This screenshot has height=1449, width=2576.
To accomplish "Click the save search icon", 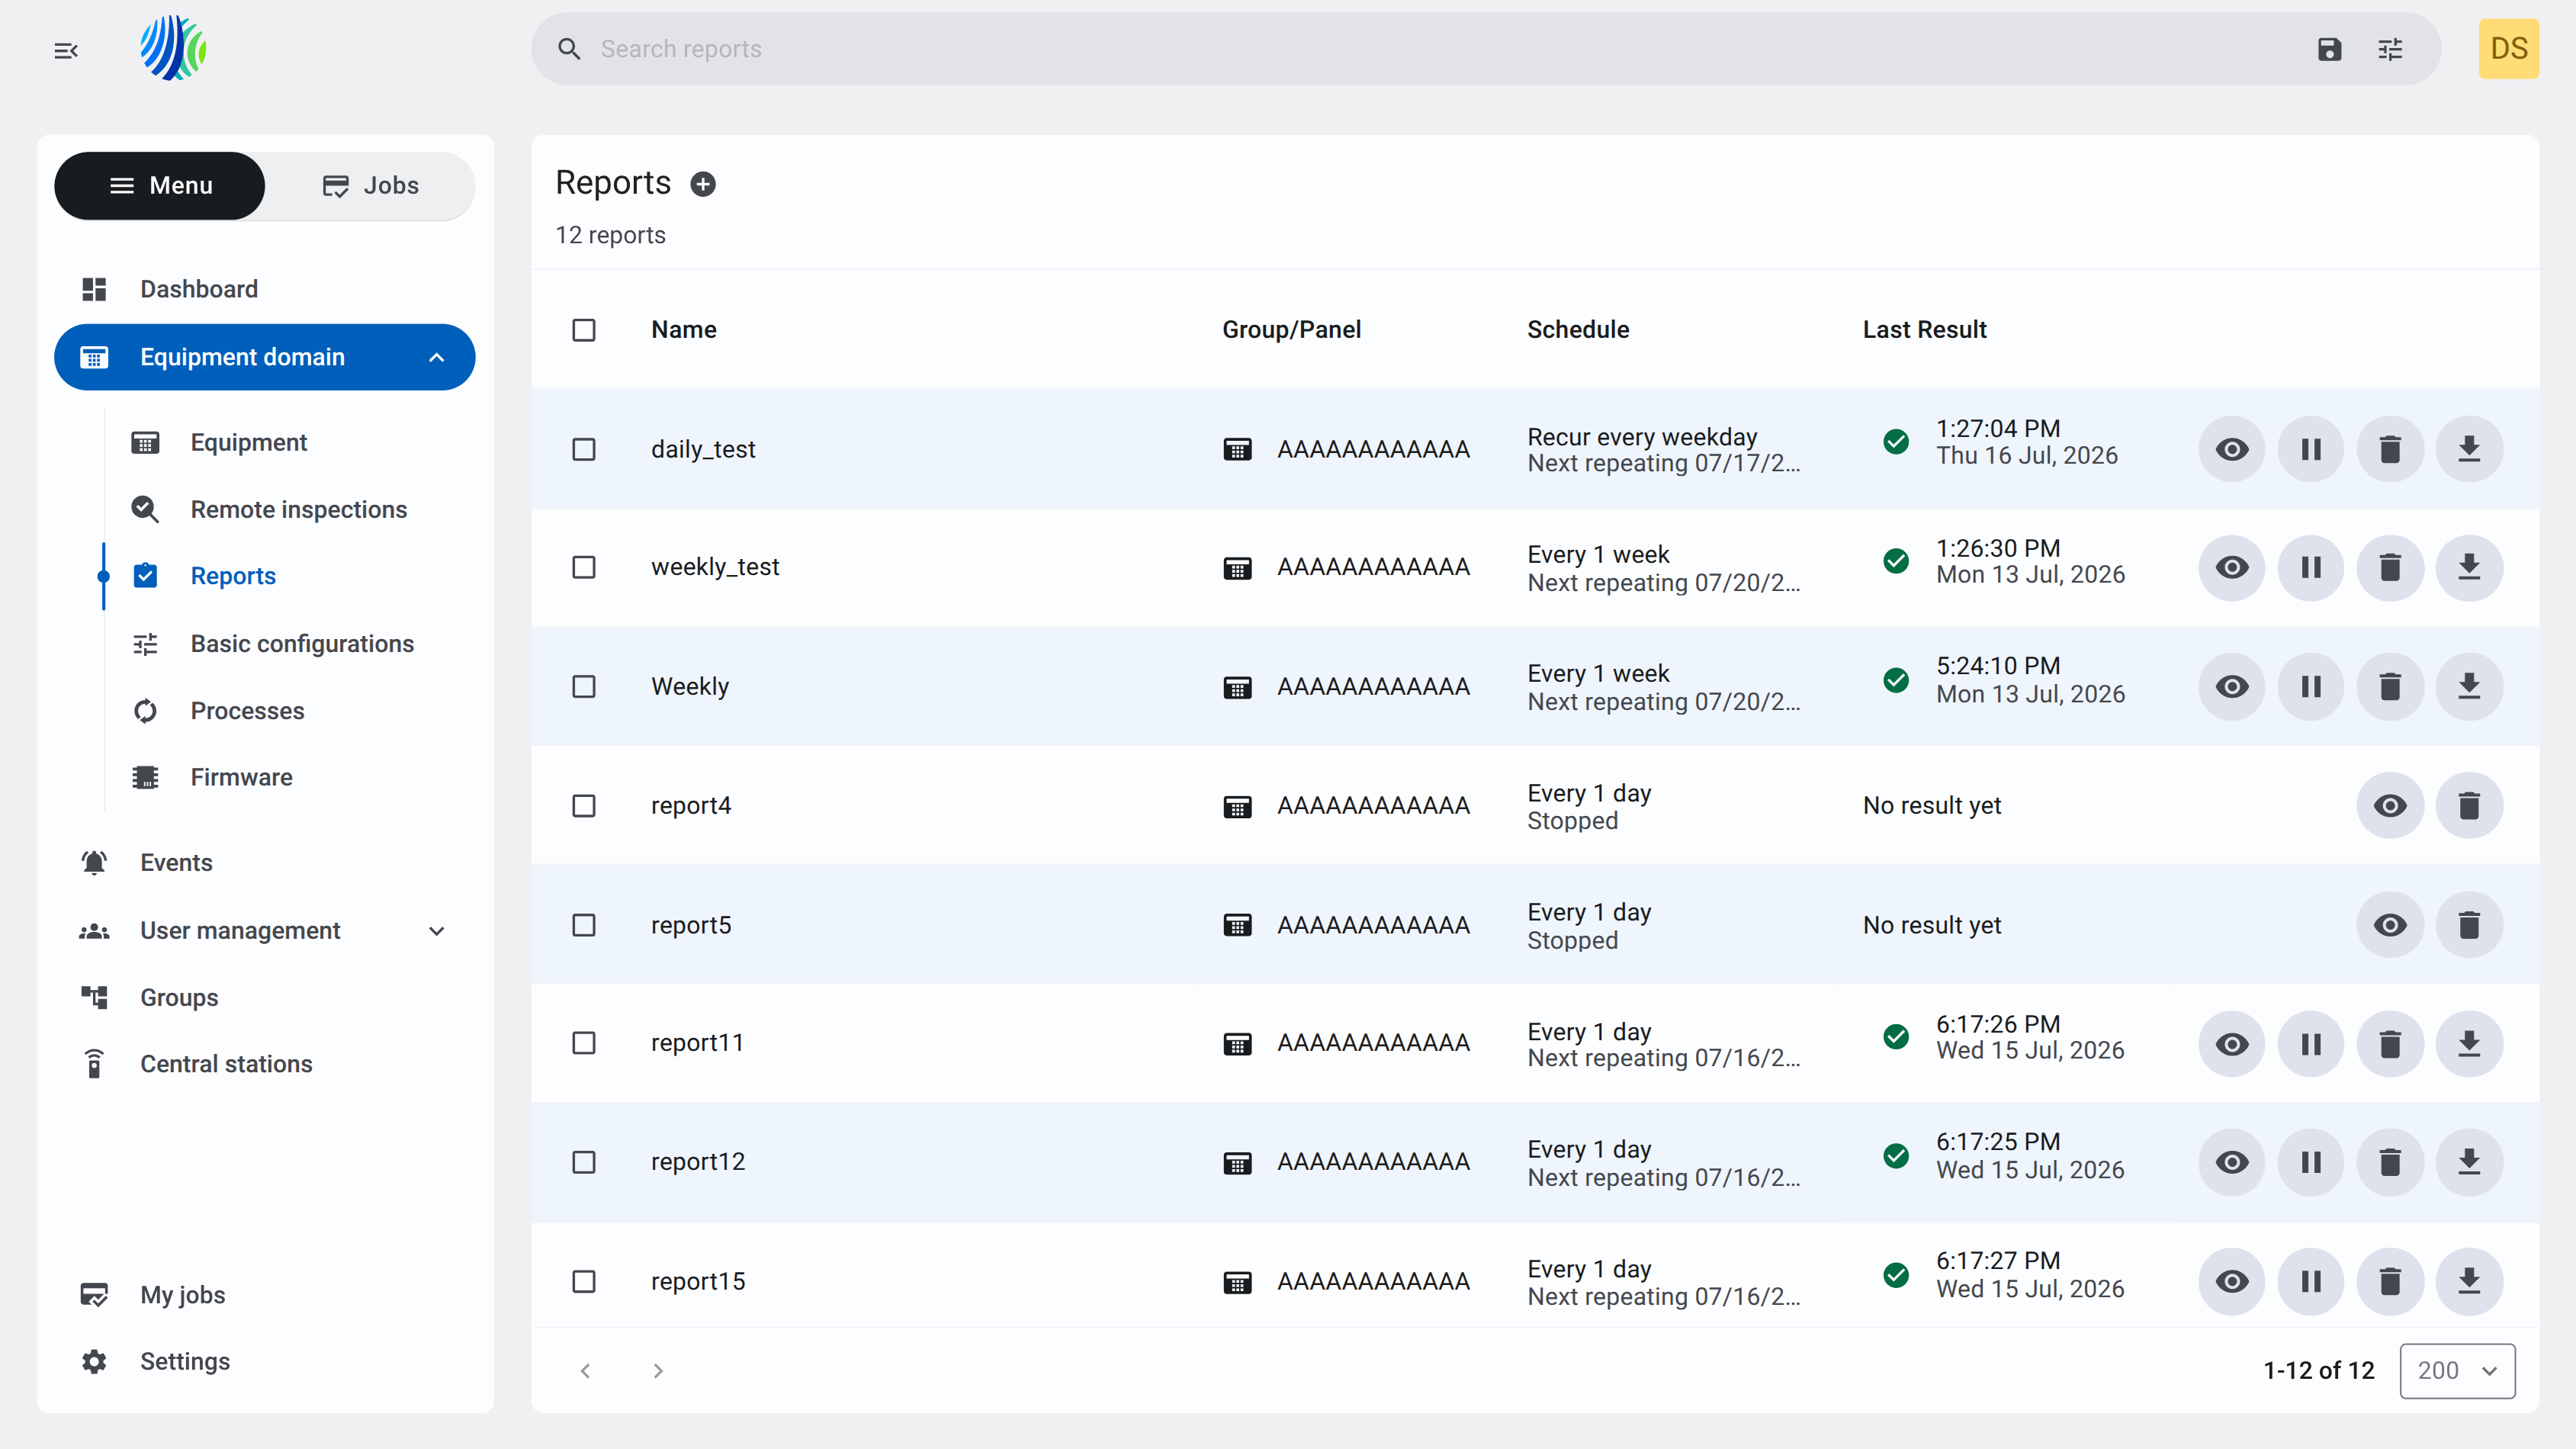I will pos(2329,49).
